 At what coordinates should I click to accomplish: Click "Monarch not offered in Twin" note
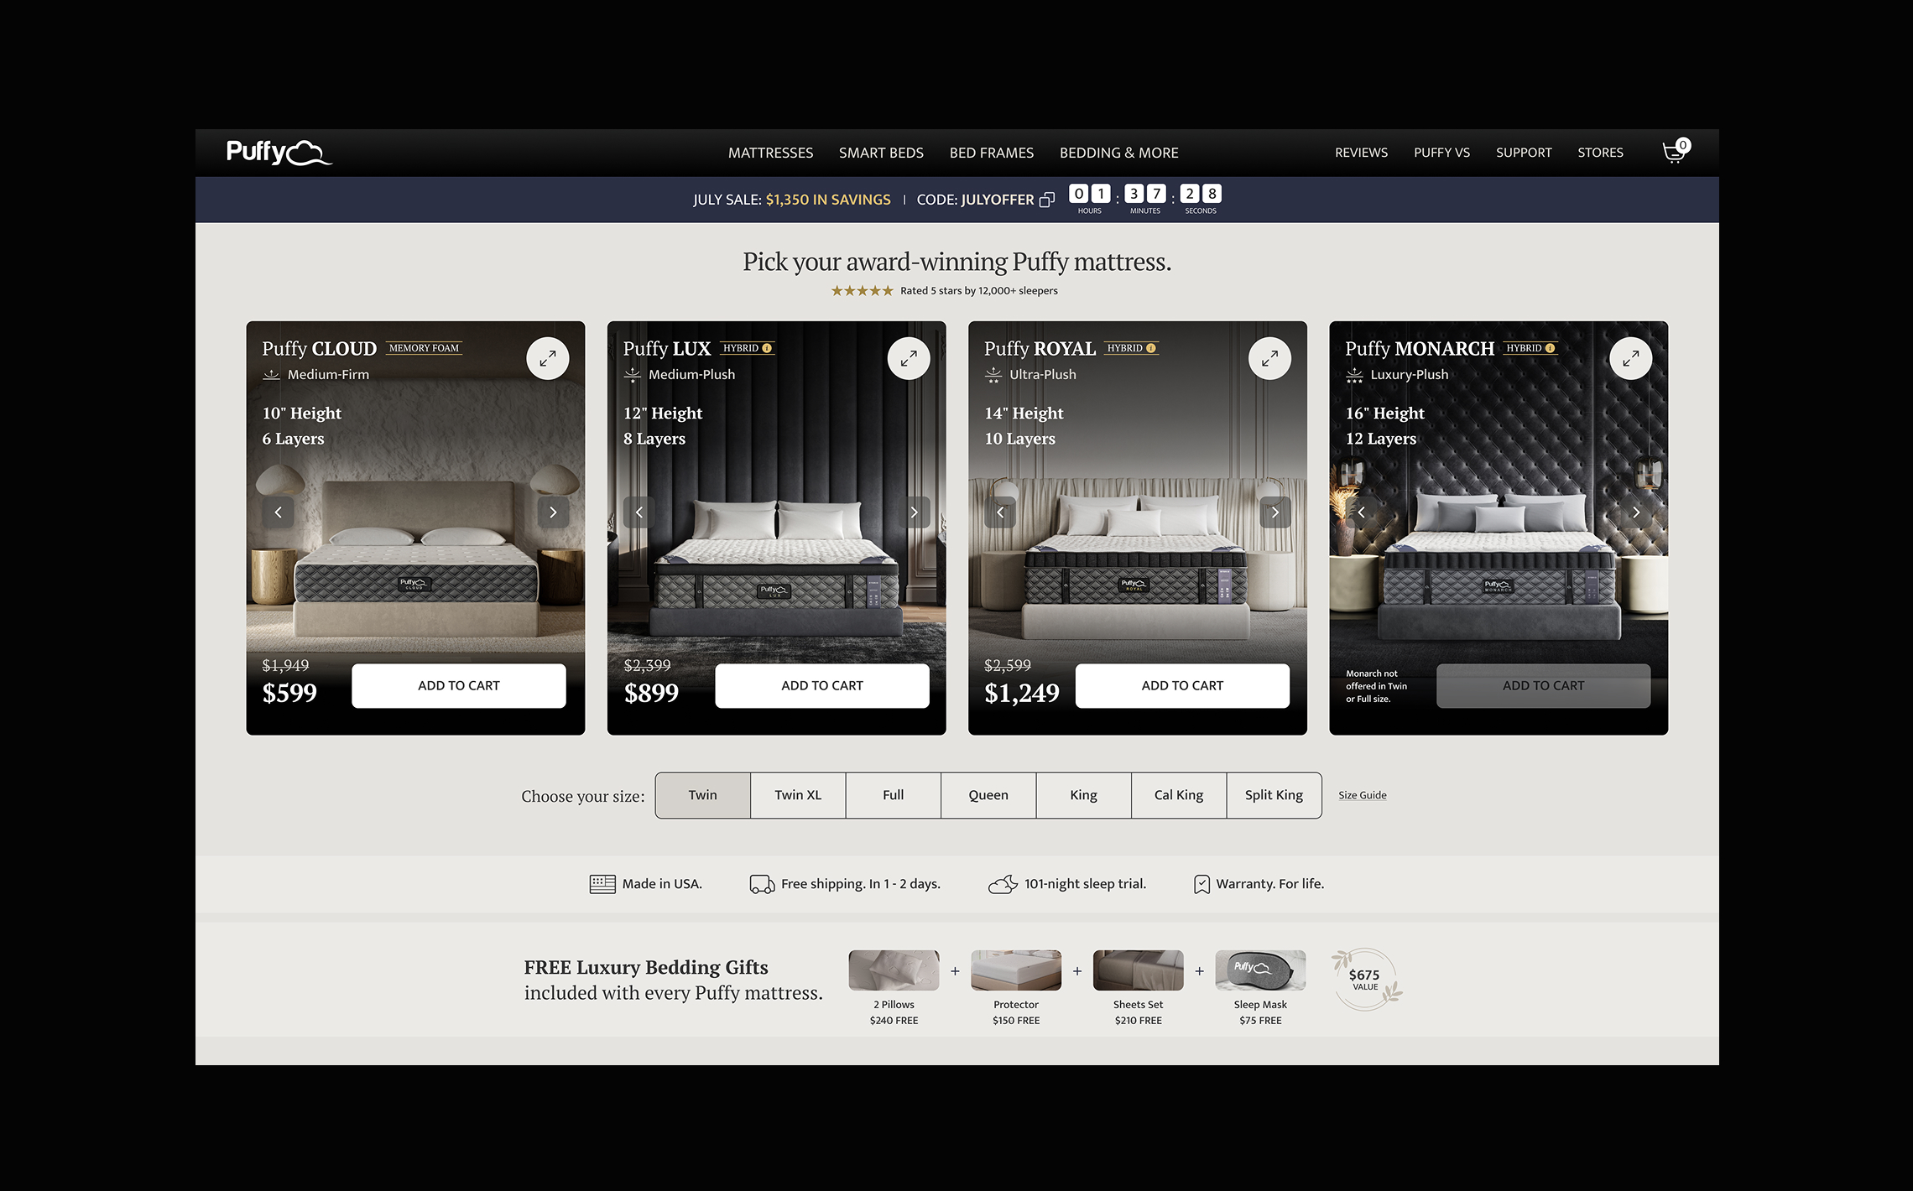1377,686
